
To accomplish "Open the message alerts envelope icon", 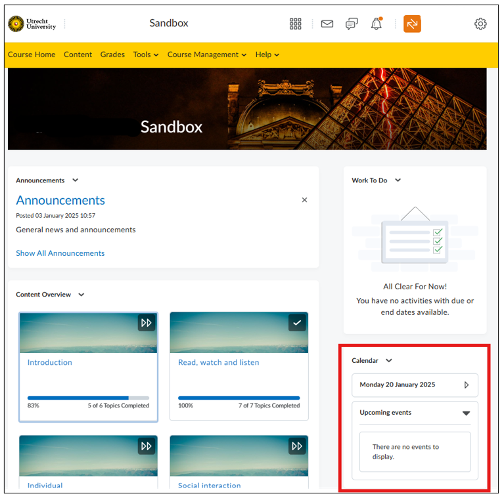I will tap(327, 24).
